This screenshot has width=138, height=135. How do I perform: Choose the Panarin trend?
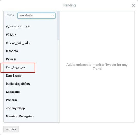[12, 100]
